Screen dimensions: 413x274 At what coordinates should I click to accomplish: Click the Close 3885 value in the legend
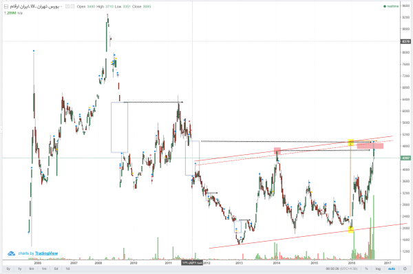(x=141, y=7)
